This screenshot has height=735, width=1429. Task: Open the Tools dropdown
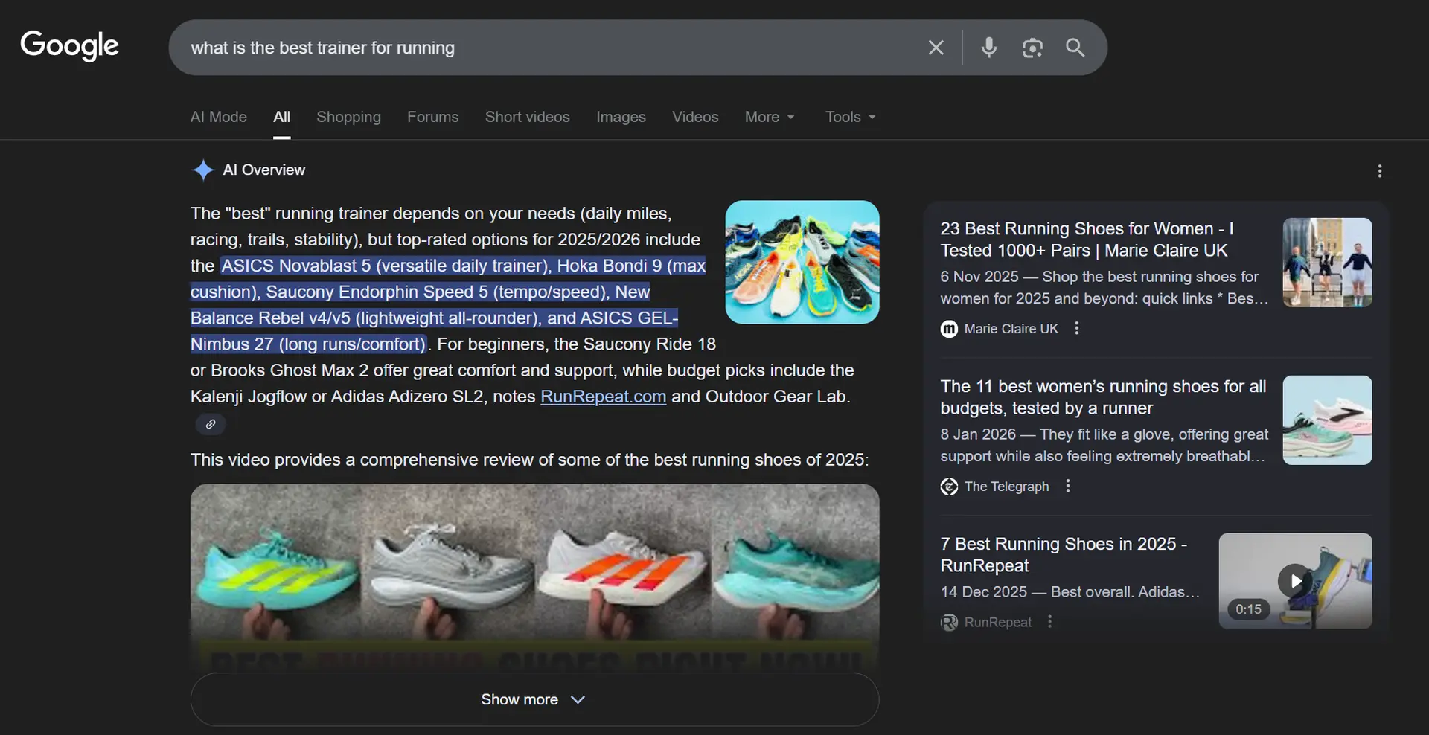tap(850, 117)
